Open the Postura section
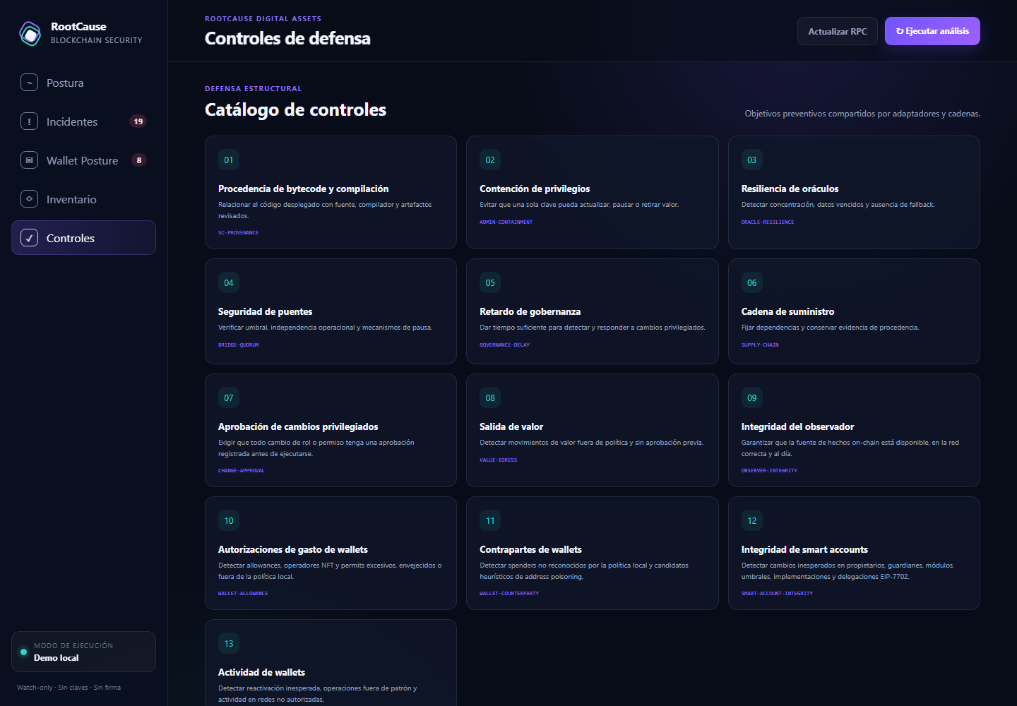Screen dimensions: 1017x706 pyautogui.click(x=83, y=83)
